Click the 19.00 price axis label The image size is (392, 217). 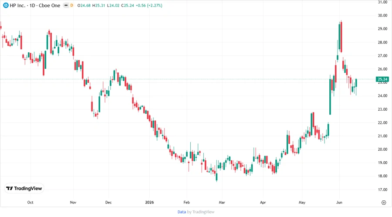click(x=382, y=163)
